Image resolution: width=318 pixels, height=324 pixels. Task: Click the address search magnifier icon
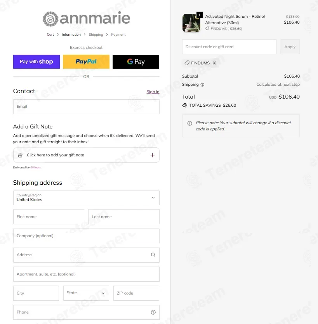tap(153, 255)
